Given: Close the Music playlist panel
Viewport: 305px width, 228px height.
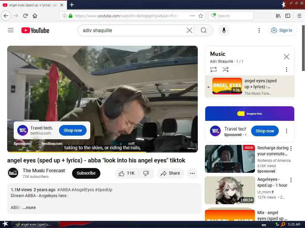Looking at the screenshot, I should click(286, 57).
